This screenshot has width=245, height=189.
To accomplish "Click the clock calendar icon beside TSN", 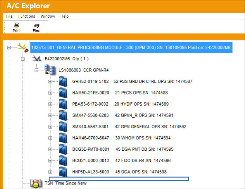I will point(36,183).
